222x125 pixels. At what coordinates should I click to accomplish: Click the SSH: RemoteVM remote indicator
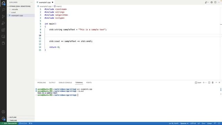click(9, 124)
